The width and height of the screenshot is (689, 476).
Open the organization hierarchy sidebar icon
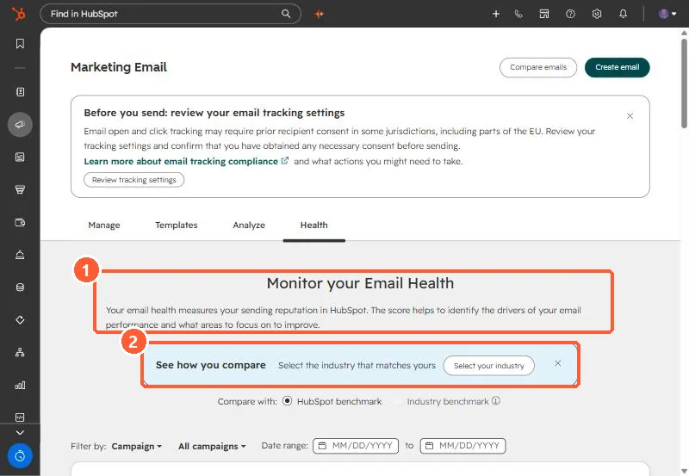(x=20, y=352)
